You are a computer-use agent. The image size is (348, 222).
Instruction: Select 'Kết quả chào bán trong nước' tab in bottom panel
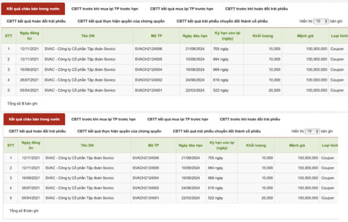click(34, 119)
